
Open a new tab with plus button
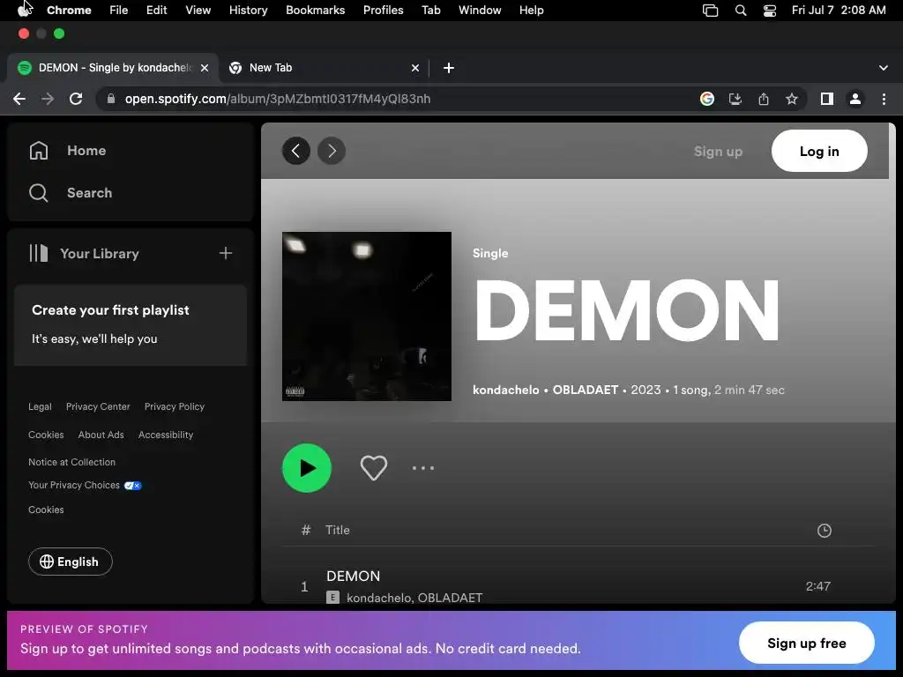tap(449, 68)
